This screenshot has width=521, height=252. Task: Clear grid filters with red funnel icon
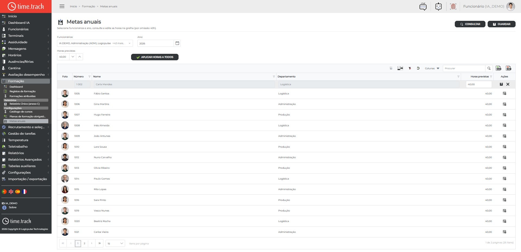410,68
